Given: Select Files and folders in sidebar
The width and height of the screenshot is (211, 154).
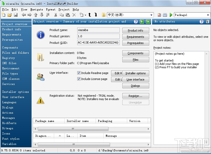Looking at the screenshot, I should pos(15,53).
